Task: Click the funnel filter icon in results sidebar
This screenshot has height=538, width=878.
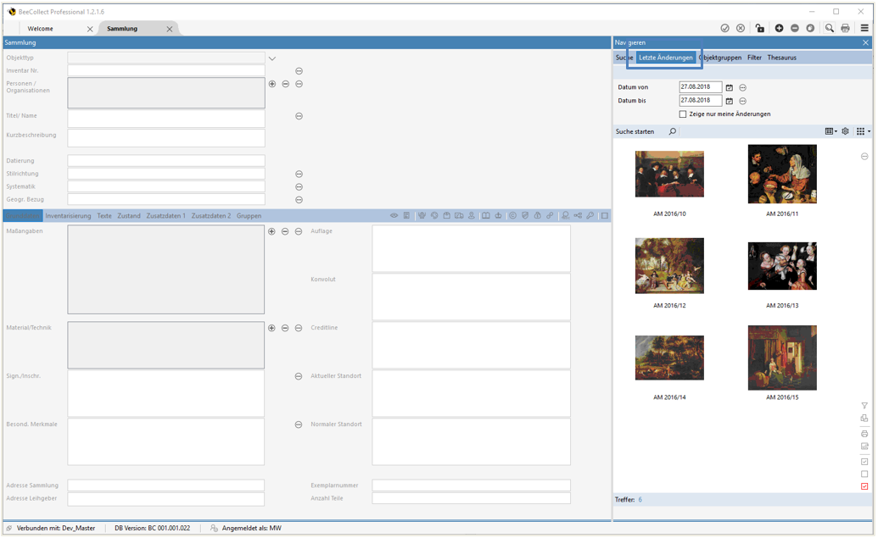Action: point(864,406)
